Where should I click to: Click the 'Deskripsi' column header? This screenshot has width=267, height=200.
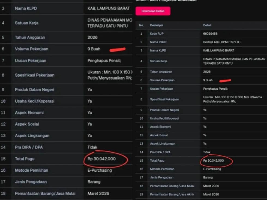click(157, 25)
